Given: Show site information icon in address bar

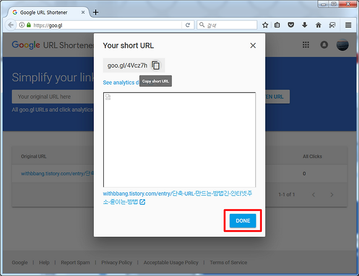Looking at the screenshot, I should click(x=22, y=25).
